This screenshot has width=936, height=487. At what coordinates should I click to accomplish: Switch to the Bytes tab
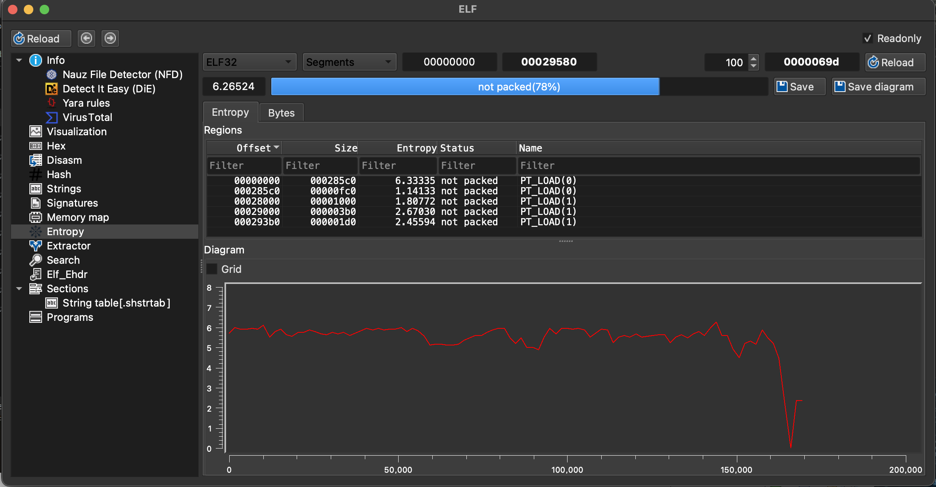[x=281, y=113]
